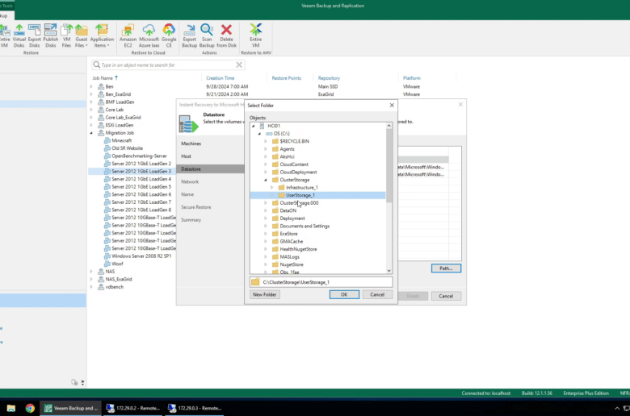
Task: Click the Google CE restore icon
Action: pyautogui.click(x=169, y=35)
